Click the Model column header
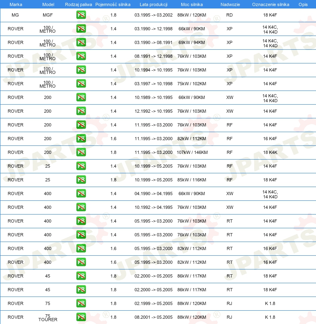This screenshot has height=324, width=316. coord(48,4)
